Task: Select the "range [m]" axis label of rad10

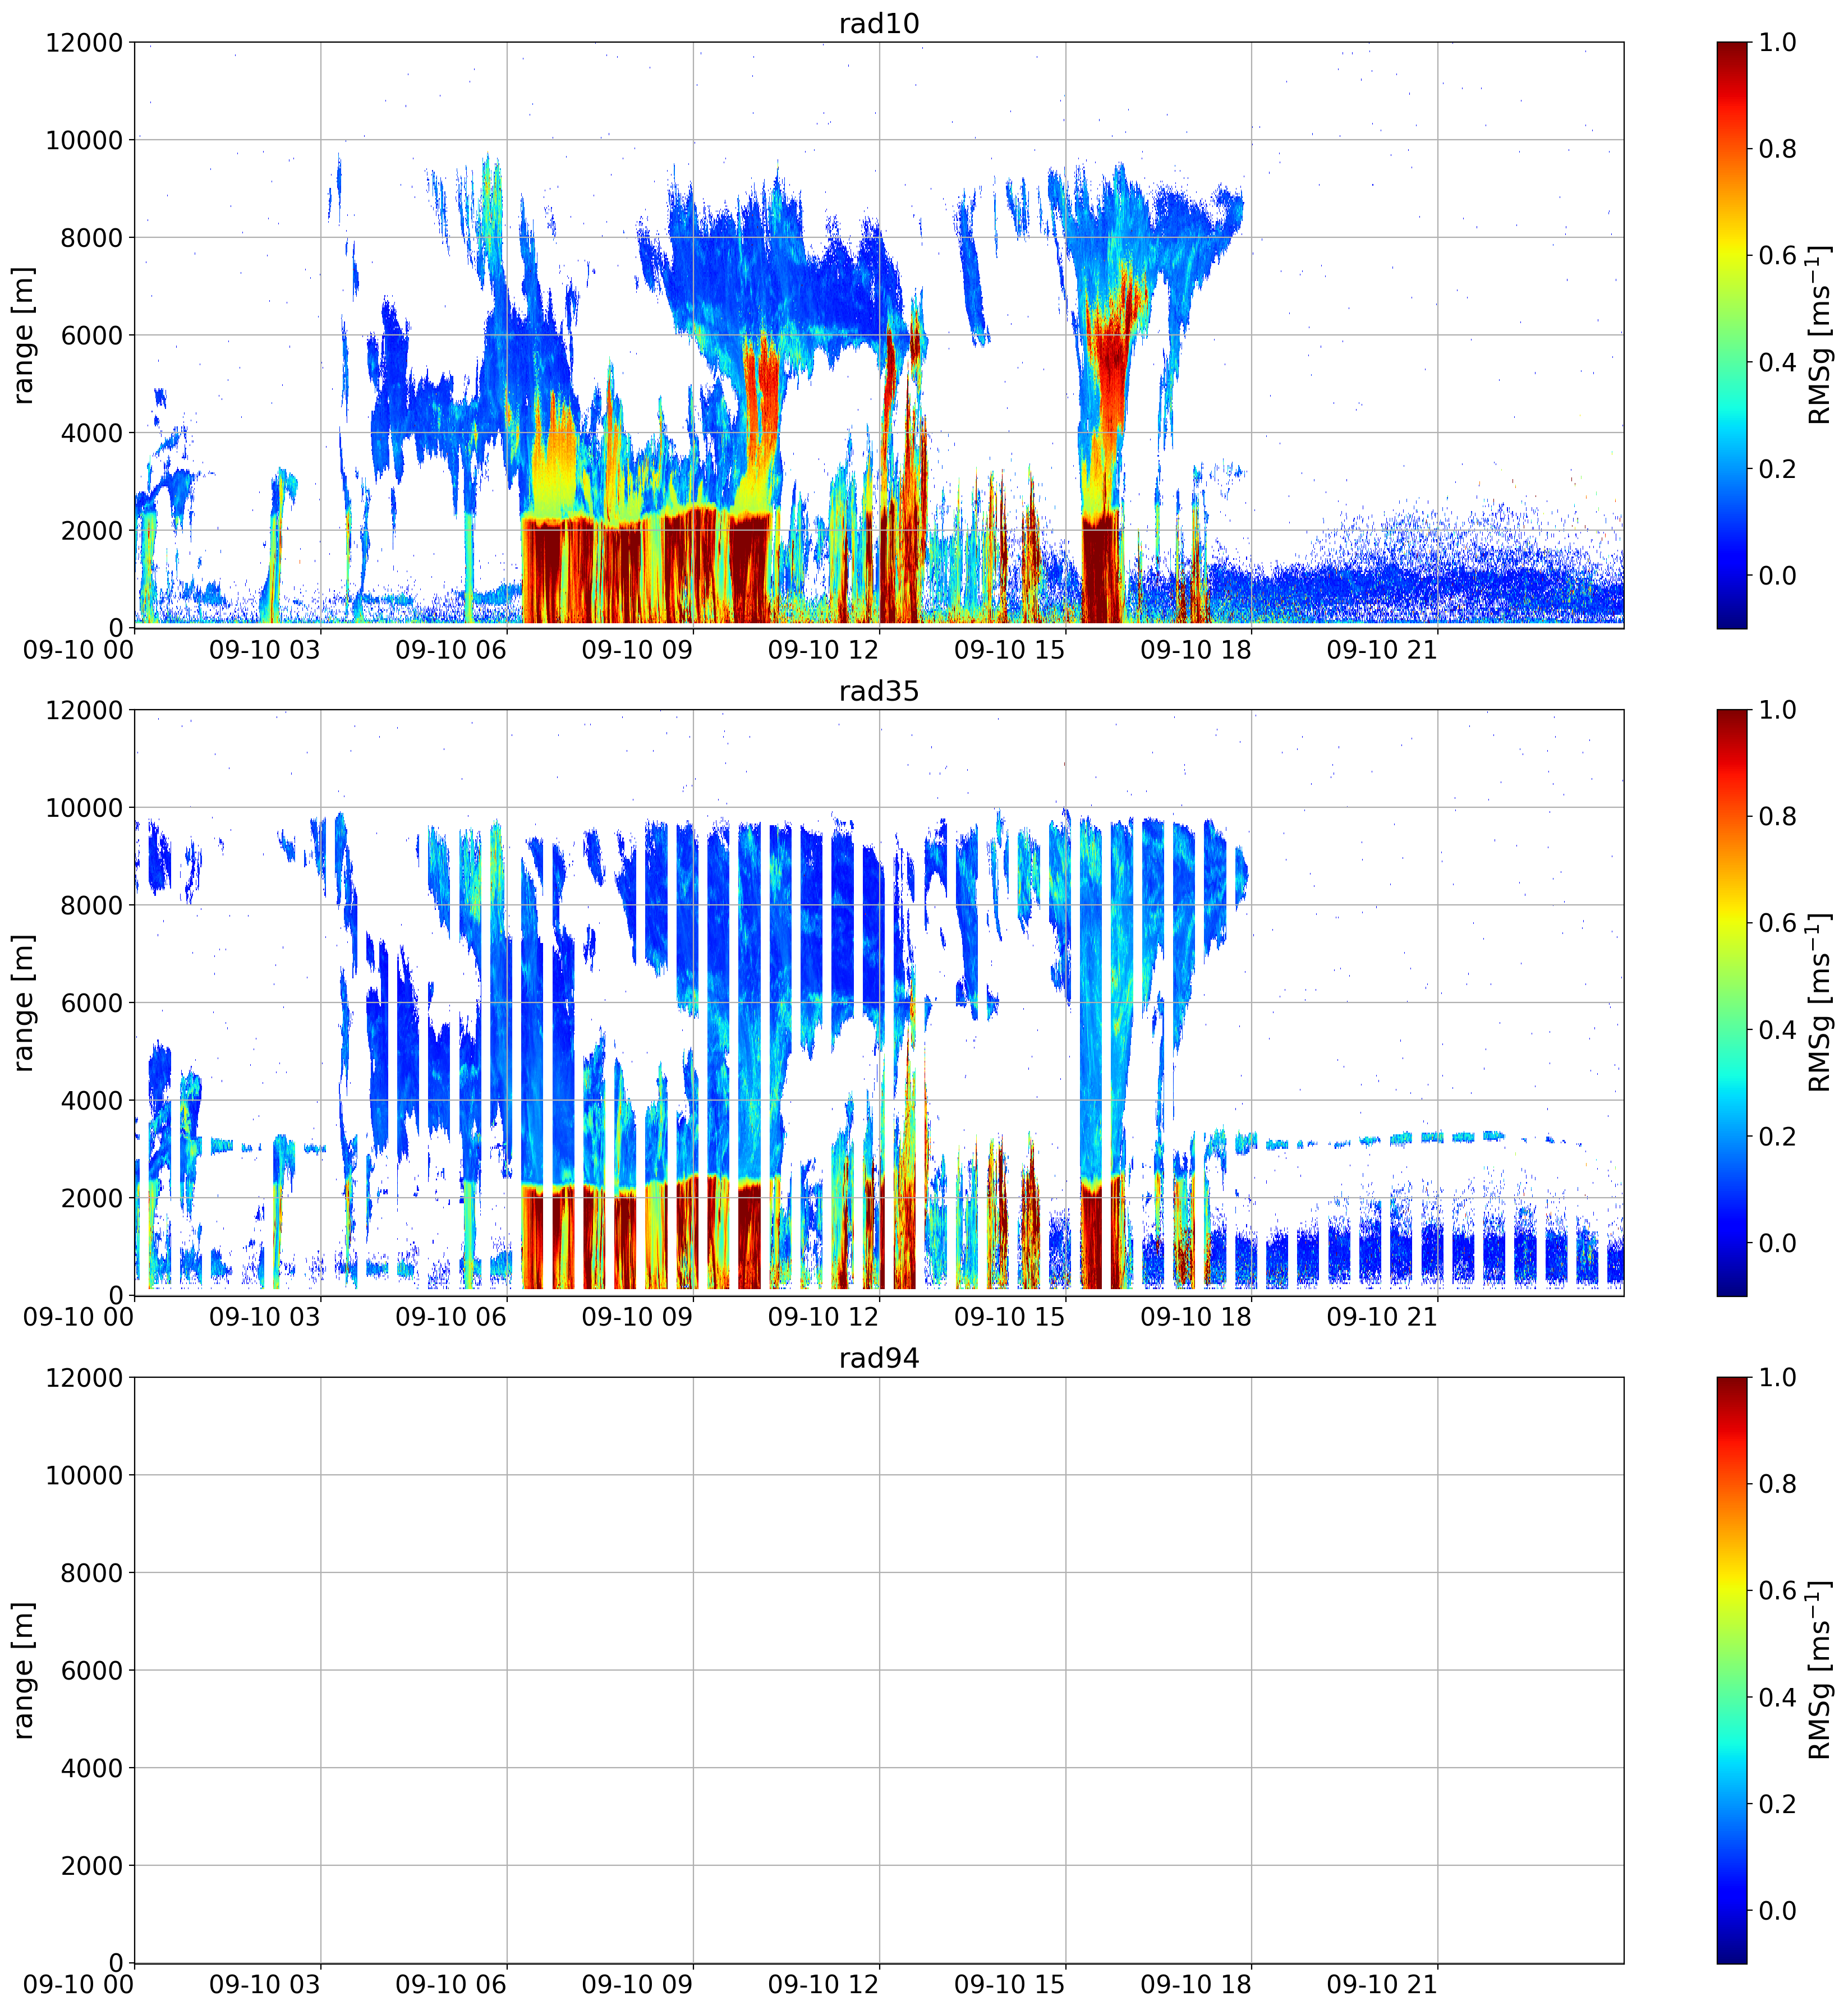Action: pyautogui.click(x=24, y=335)
